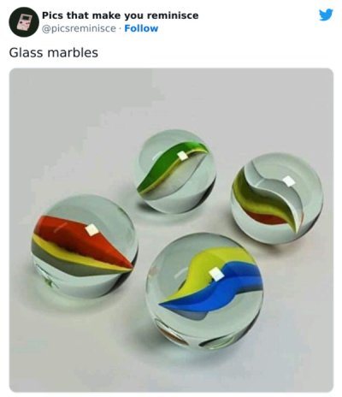Click the white highlight on green marble
Image resolution: width=342 pixels, height=397 pixels.
(x=182, y=156)
